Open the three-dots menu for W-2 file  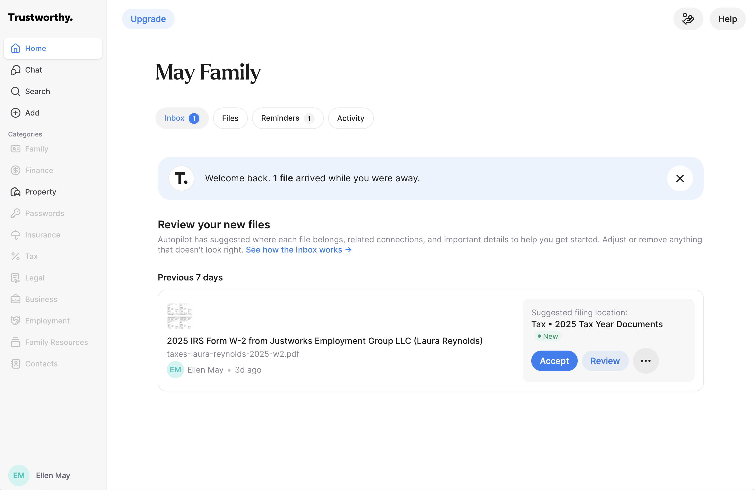(x=646, y=361)
